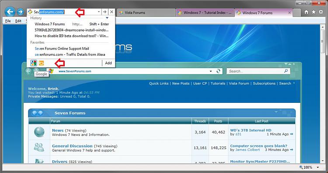Viewport: 328px width, 173px height.
Task: Open the New Posts link
Action: [x=181, y=83]
